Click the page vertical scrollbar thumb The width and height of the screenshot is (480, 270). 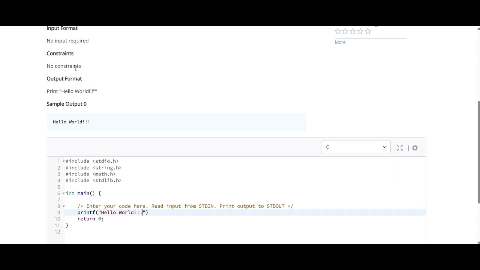(478, 153)
